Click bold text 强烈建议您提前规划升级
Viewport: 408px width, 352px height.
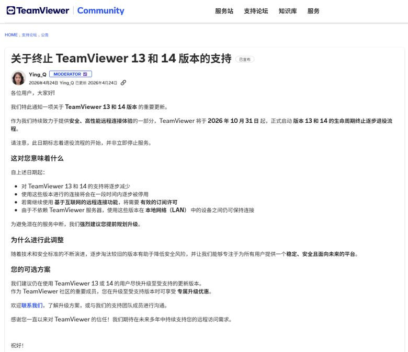(109, 224)
